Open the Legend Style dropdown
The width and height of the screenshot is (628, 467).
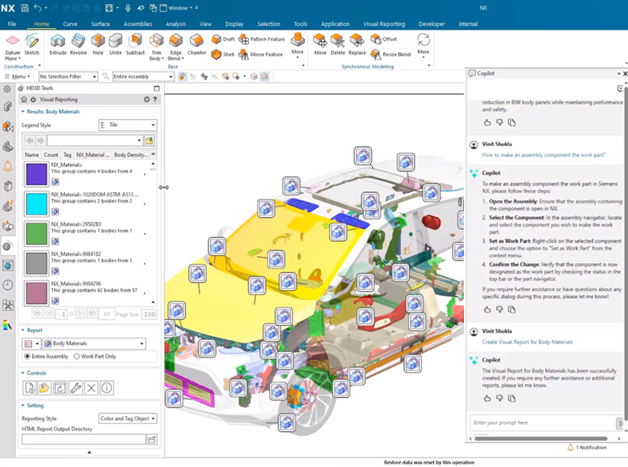127,125
